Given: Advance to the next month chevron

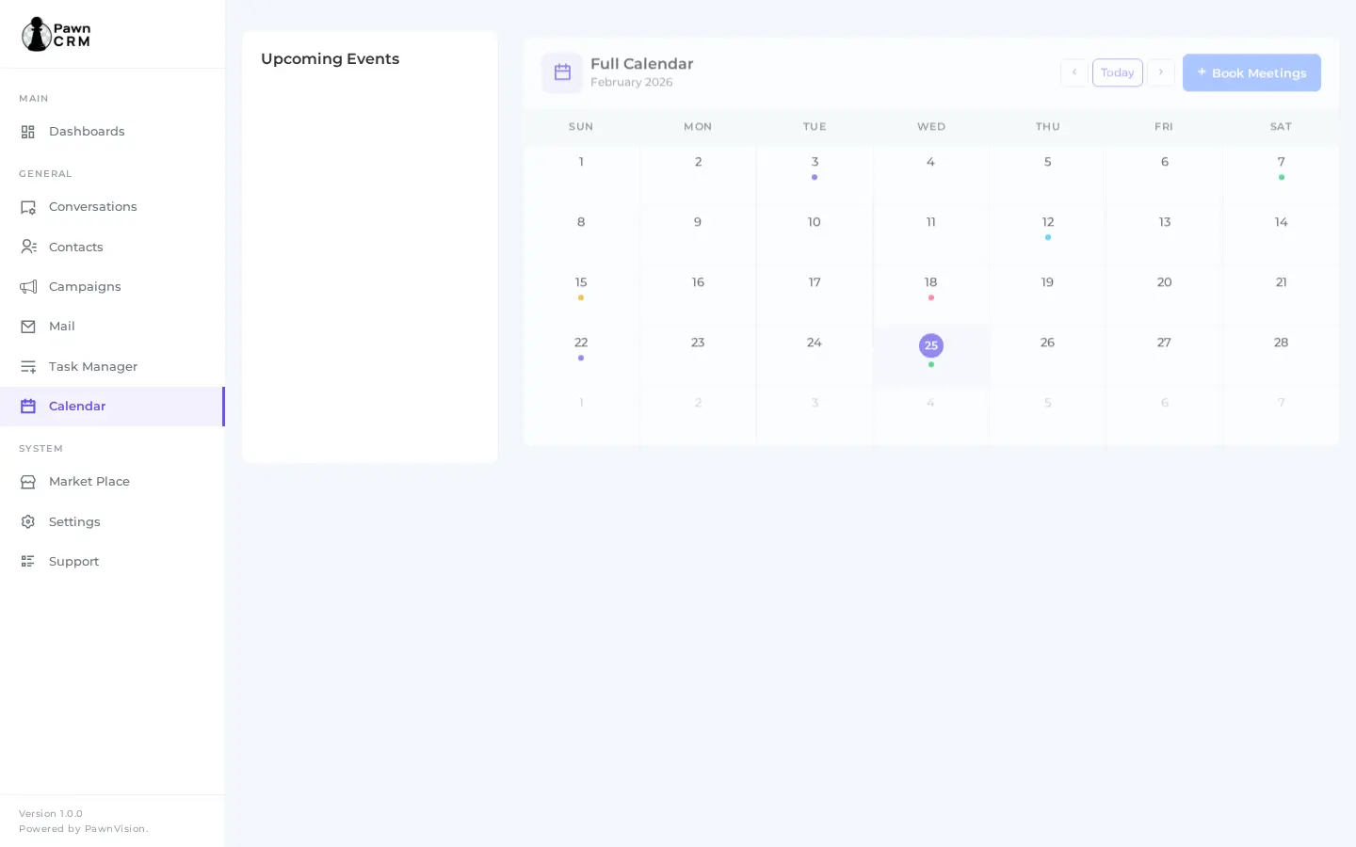Looking at the screenshot, I should coord(1161,72).
